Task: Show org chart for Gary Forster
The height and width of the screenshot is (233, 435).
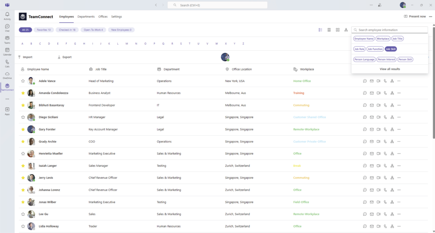Action: click(x=392, y=129)
